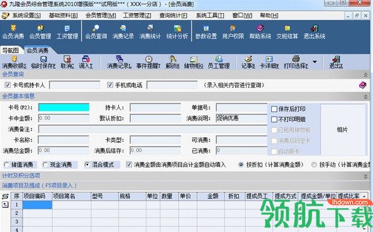Open 帮助系统 book icon
373x232 pixels.
(x=260, y=32)
